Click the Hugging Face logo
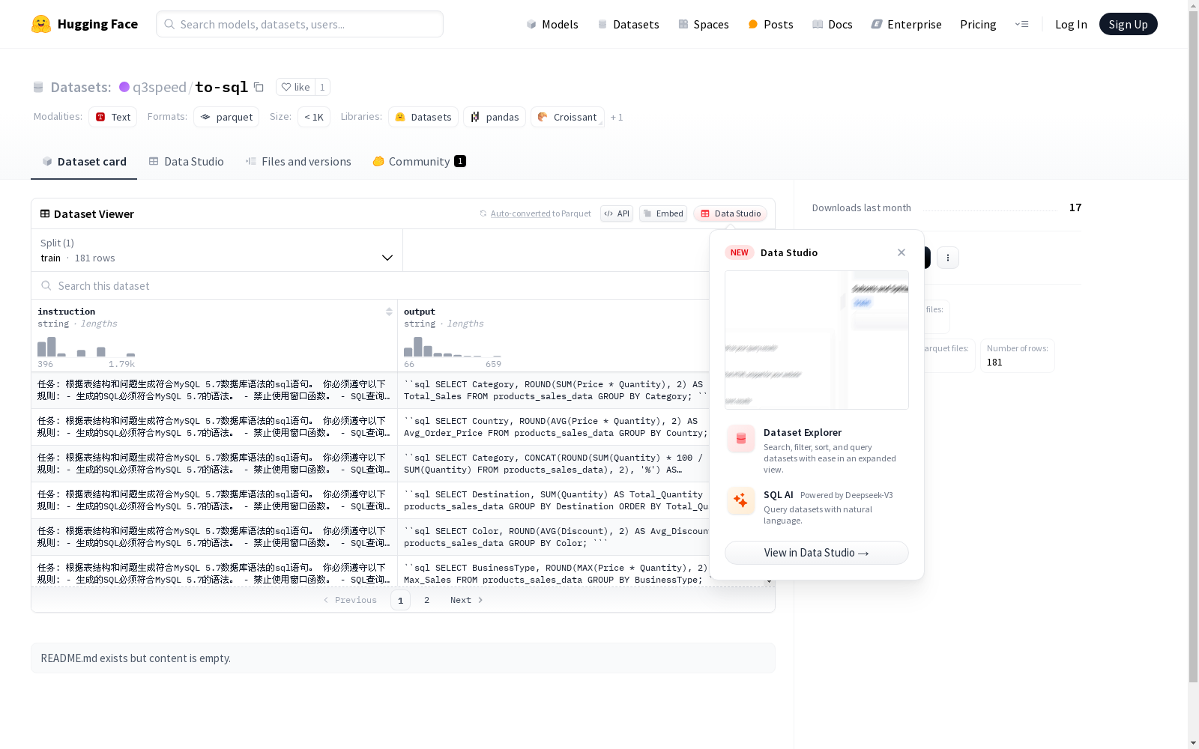Viewport: 1199px width, 749px height. click(85, 24)
